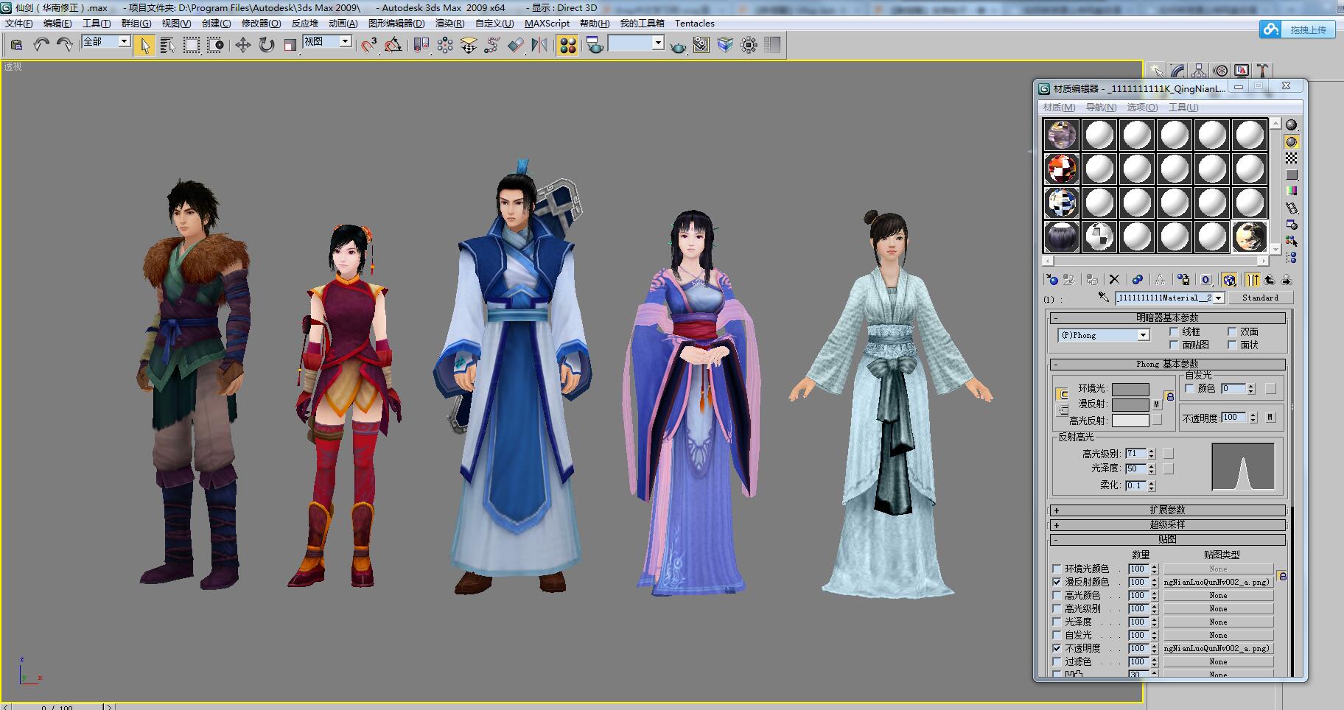Toggle the Angle Snap icon

point(393,45)
